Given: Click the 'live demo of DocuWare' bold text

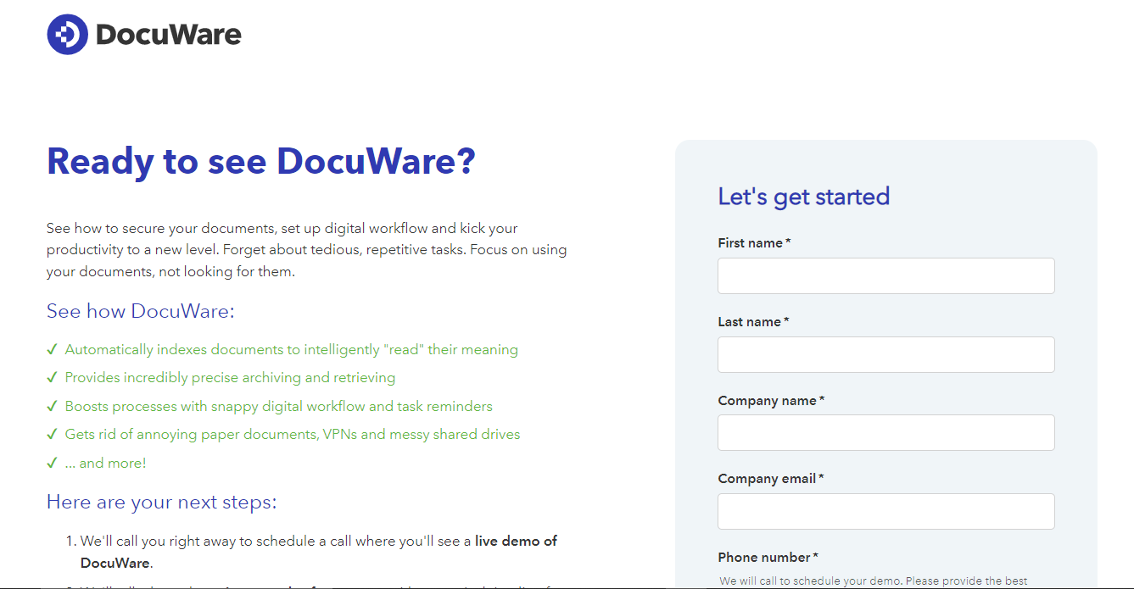Looking at the screenshot, I should click(319, 552).
